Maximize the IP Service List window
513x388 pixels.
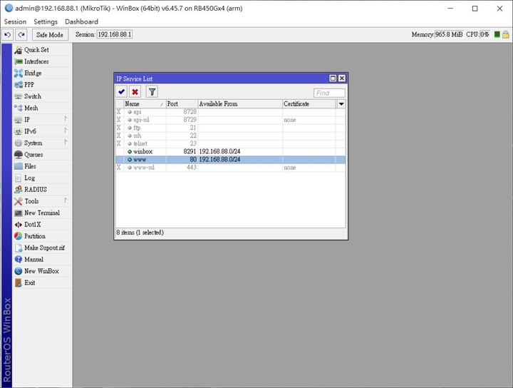coord(333,78)
